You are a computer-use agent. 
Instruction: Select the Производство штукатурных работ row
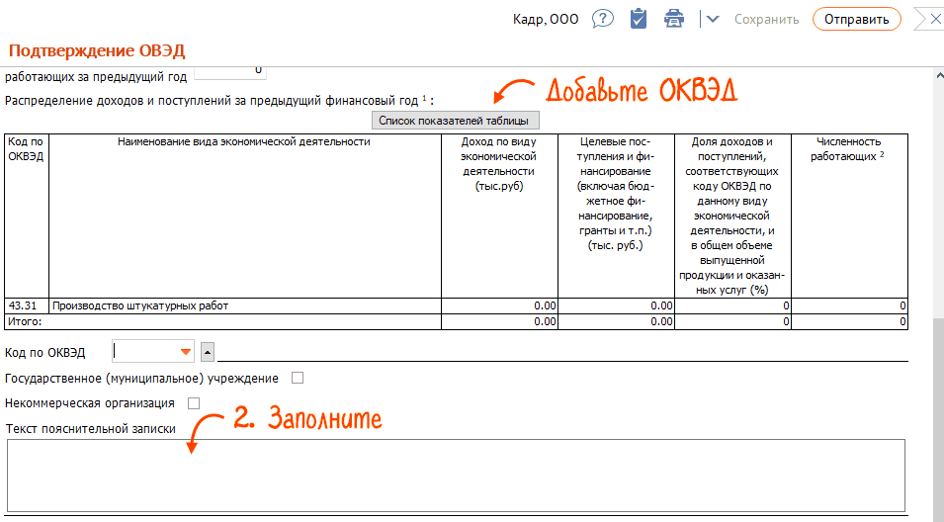tap(244, 305)
